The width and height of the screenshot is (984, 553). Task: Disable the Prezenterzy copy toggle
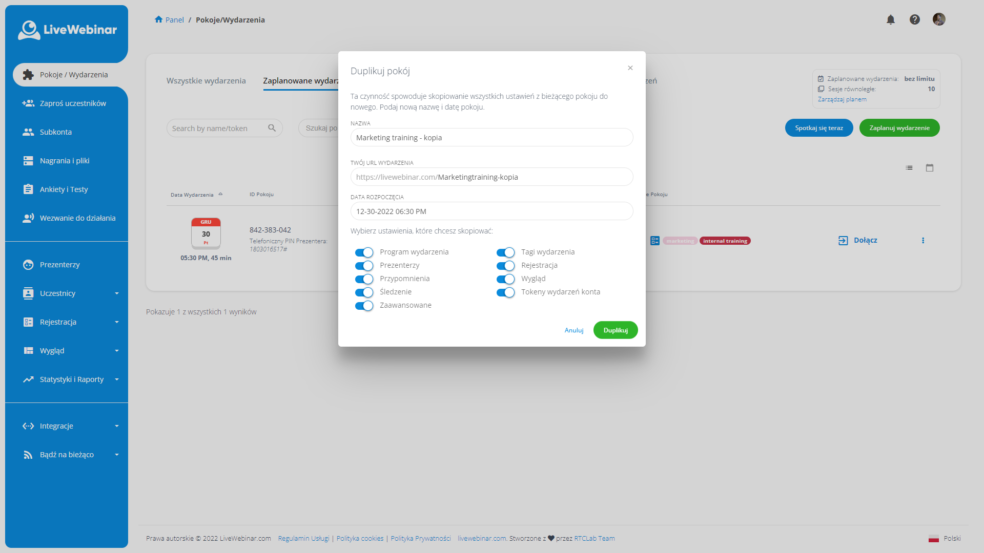364,265
